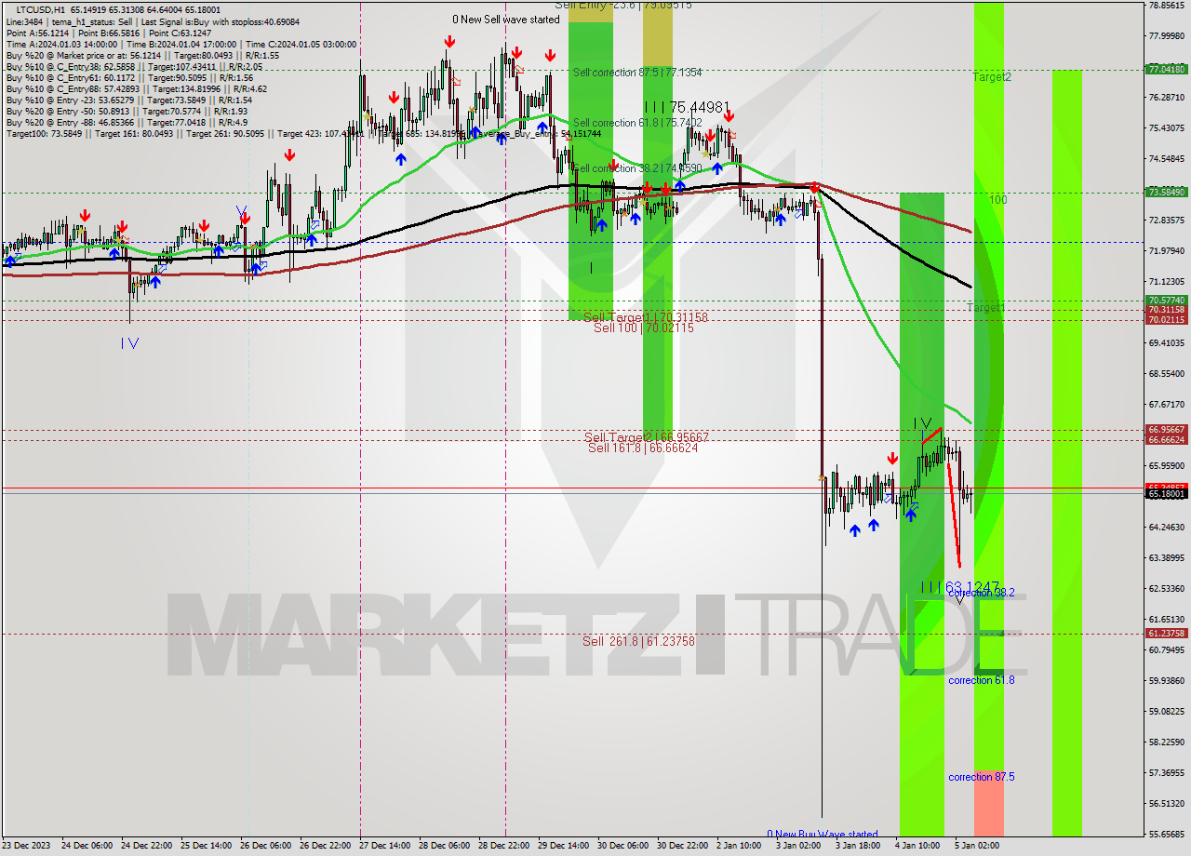Click the blue 'correction 38.2' label
Viewport: 1191px width, 856px height.
[x=982, y=593]
